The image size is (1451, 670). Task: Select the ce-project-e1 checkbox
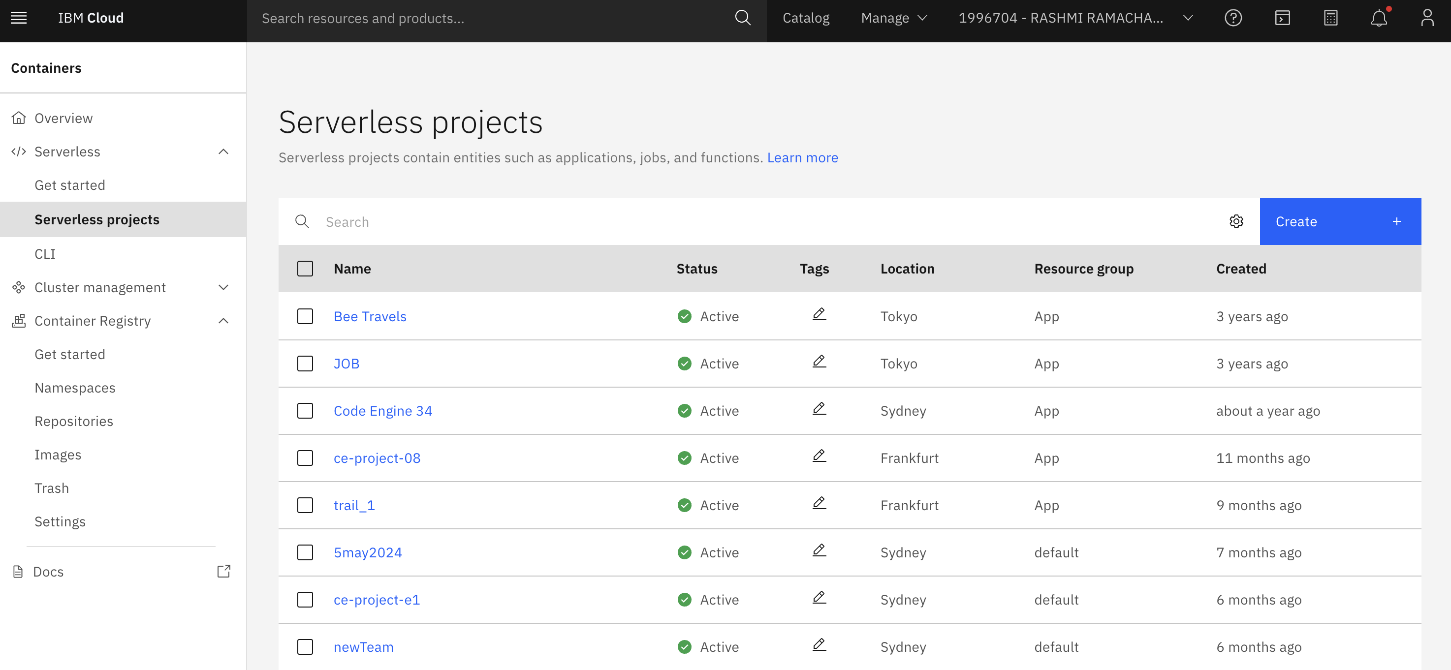click(305, 600)
